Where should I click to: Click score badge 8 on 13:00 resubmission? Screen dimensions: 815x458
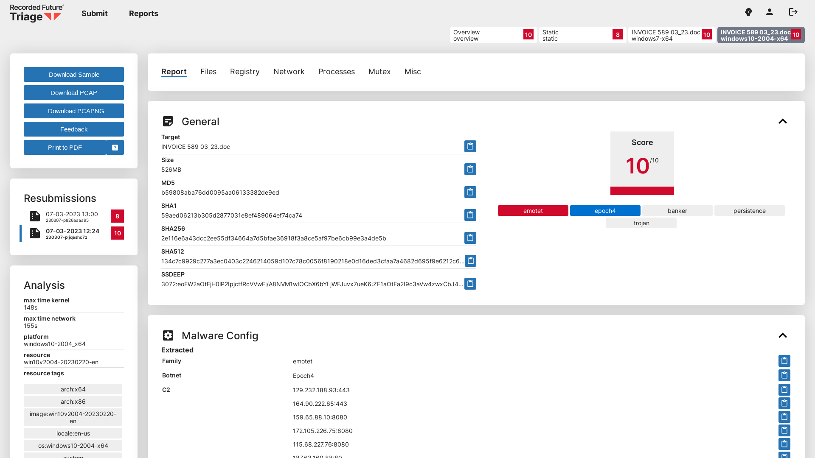118,216
